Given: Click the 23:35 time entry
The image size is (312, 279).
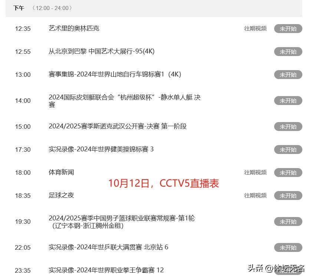Looking at the screenshot, I should (x=23, y=270).
